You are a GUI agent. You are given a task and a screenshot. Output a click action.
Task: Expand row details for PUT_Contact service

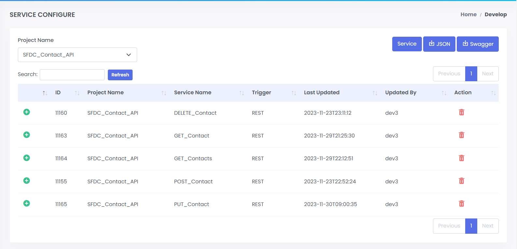click(27, 203)
